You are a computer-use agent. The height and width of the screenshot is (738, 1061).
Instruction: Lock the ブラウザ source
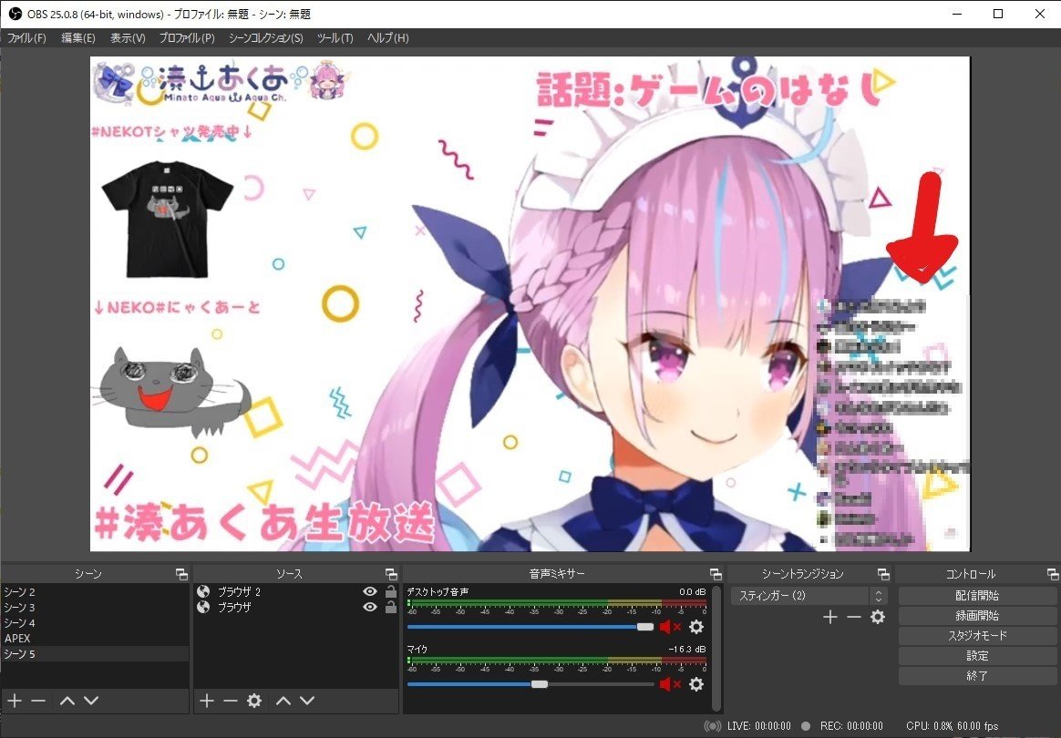click(x=390, y=607)
